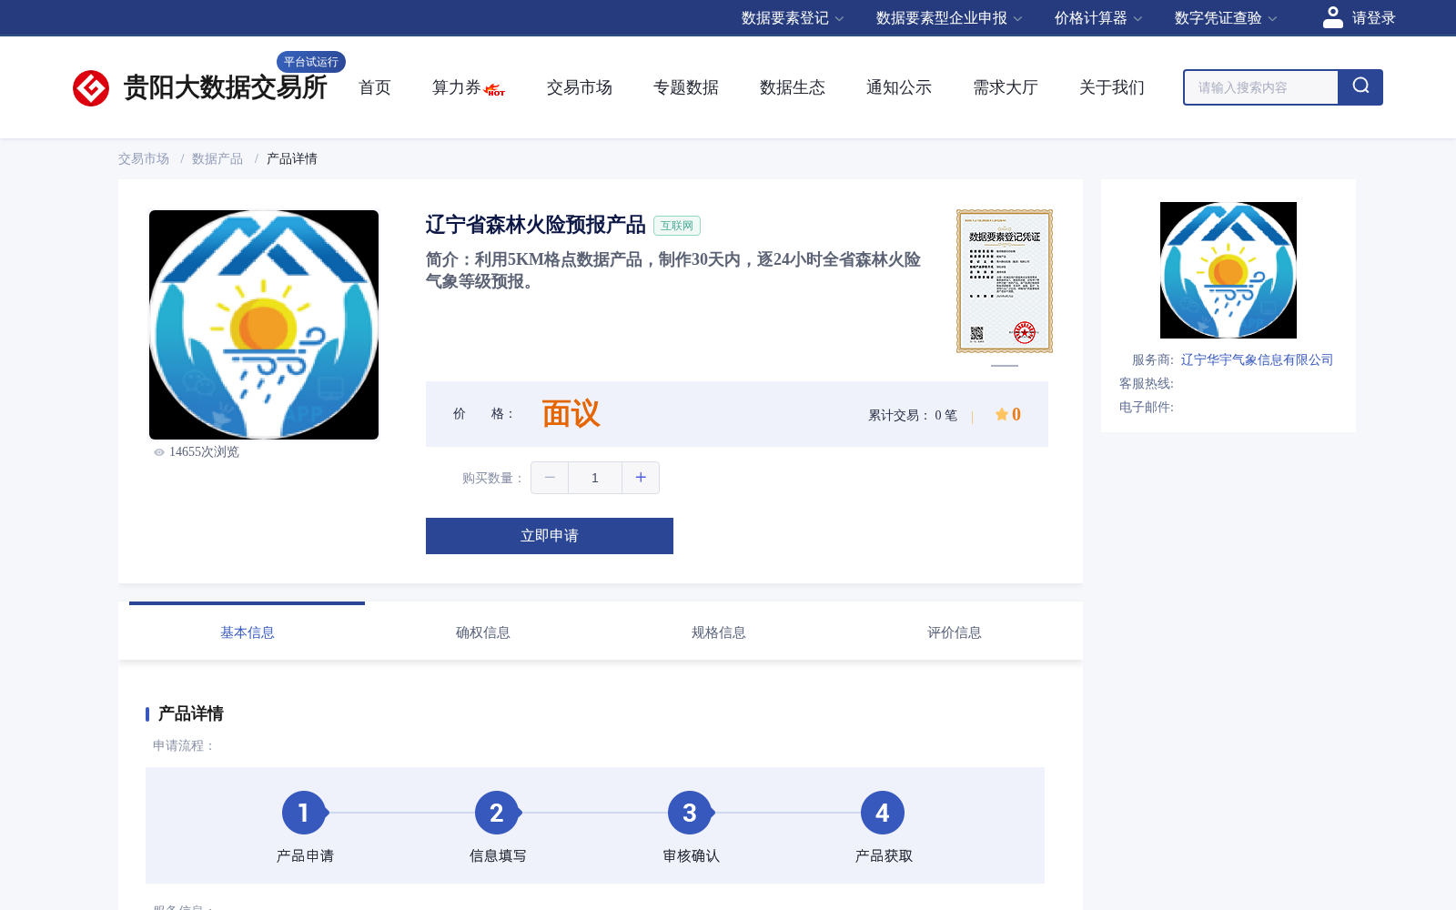Image resolution: width=1456 pixels, height=910 pixels.
Task: Click the search magnifier button
Action: click(1360, 87)
